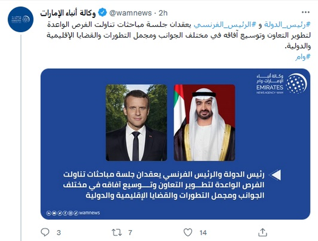Click the retweet count of 7

coord(130,232)
